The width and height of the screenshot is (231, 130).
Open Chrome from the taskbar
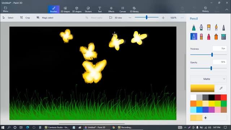pos(113,127)
